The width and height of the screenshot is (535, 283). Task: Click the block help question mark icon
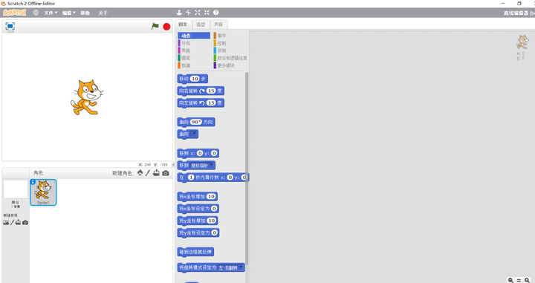(216, 13)
